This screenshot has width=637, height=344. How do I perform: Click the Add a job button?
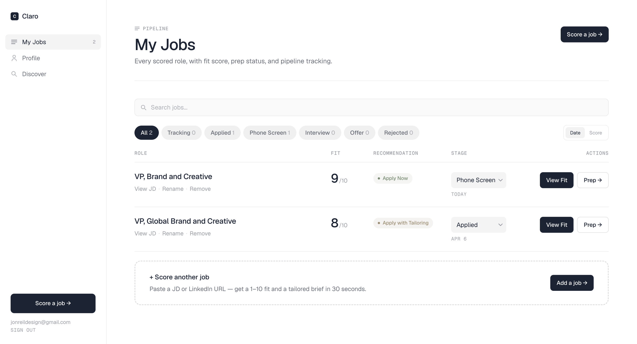572,283
